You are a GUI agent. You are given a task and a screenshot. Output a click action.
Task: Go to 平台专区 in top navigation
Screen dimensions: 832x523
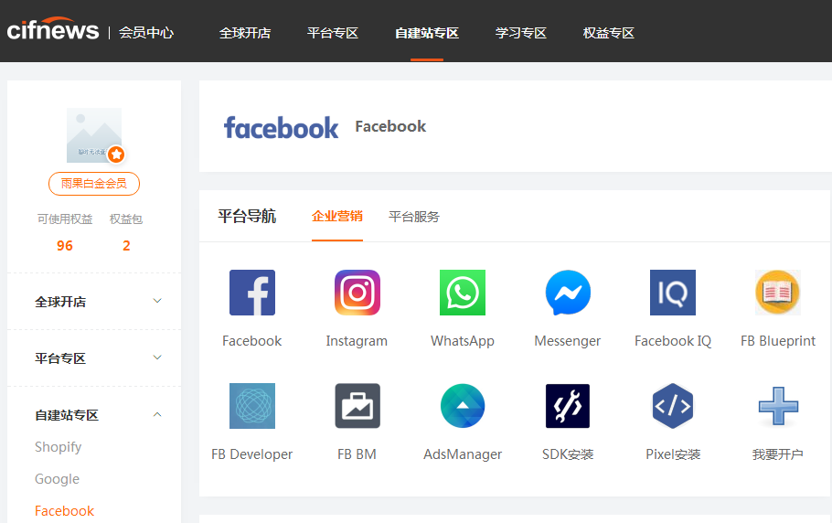click(333, 33)
